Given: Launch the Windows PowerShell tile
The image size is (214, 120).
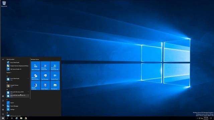Looking at the screenshot, I should (x=45, y=66).
